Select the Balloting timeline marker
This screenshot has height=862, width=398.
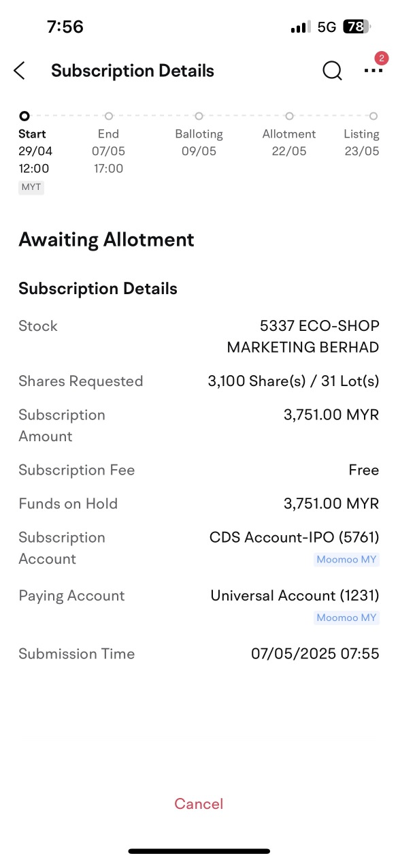[199, 116]
